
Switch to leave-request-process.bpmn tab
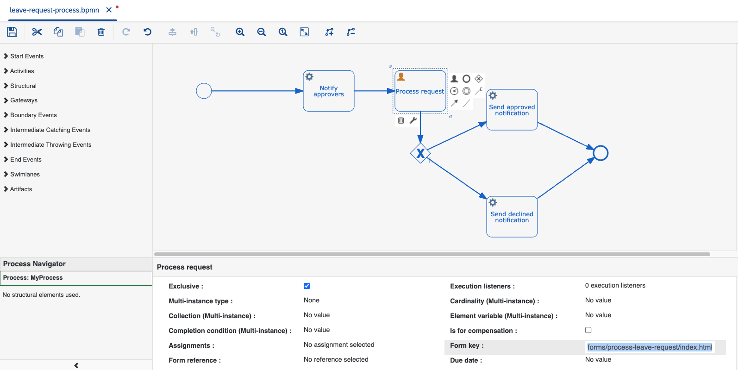[x=54, y=10]
